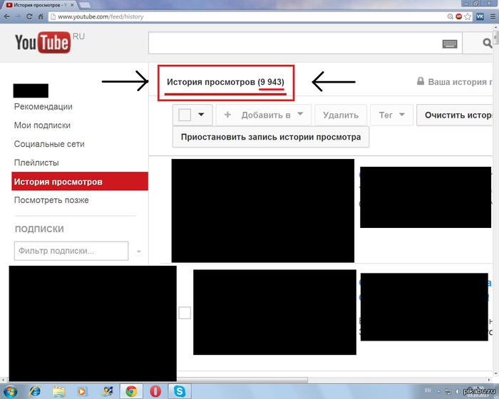Screen dimensions: 499x399
Task: Open the on-screen keyboard icon in search
Action: (x=450, y=44)
